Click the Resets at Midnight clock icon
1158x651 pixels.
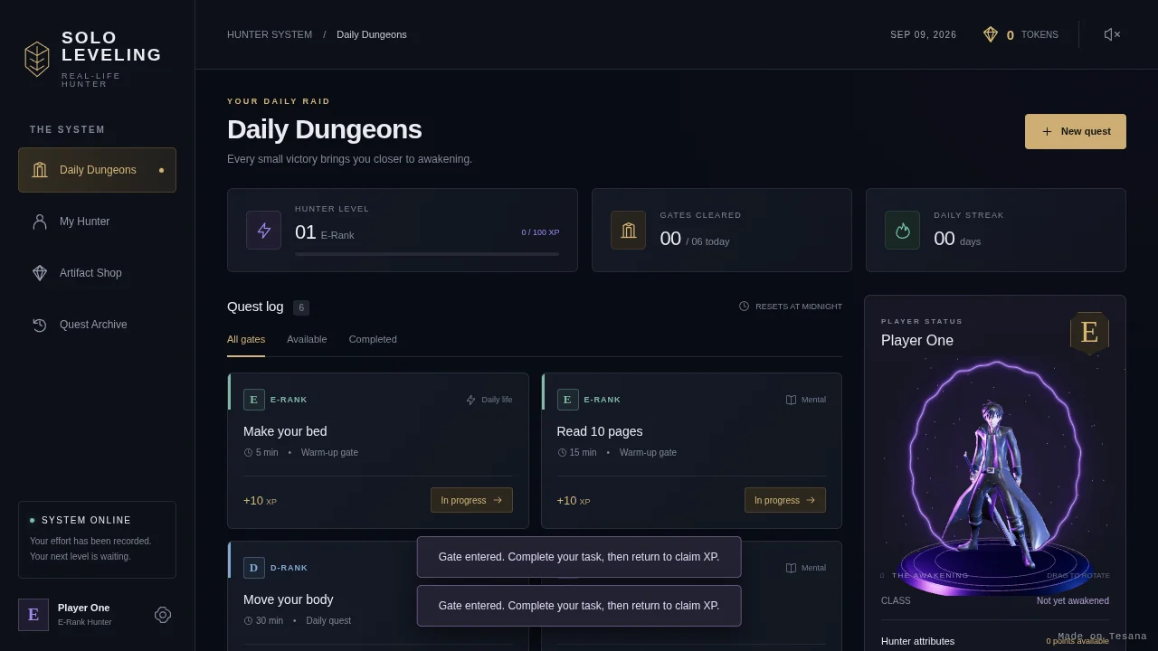744,307
